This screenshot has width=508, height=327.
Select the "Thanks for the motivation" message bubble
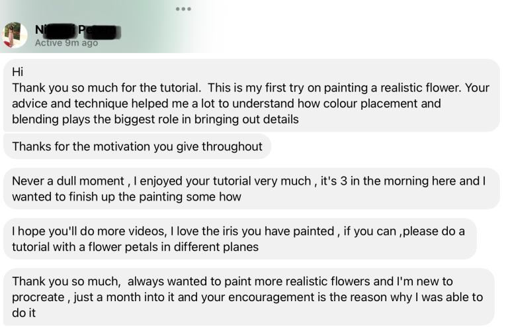click(137, 146)
